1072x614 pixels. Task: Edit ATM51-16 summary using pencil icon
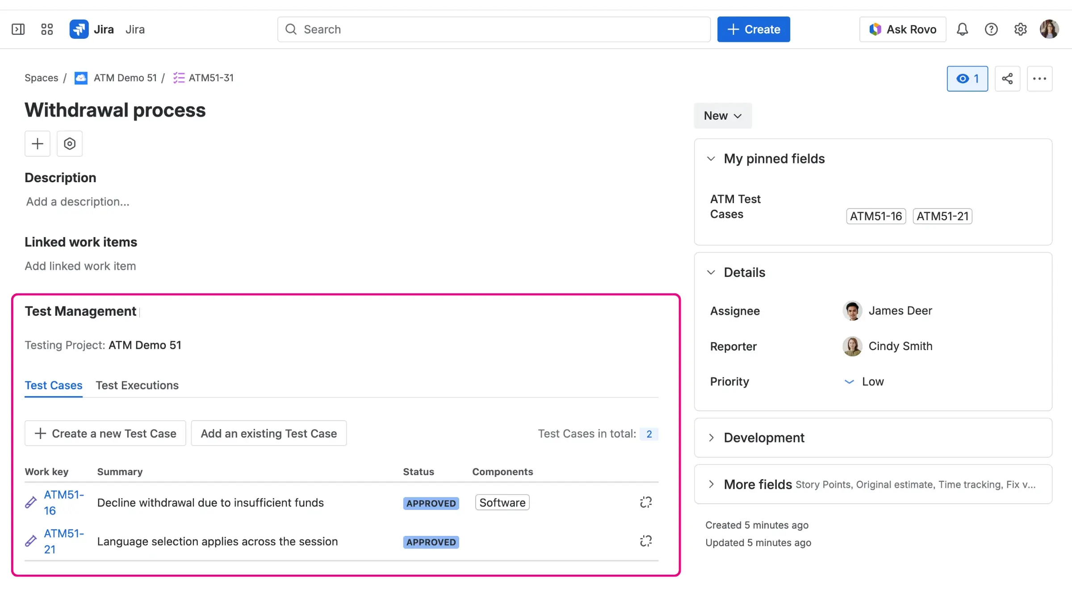30,502
